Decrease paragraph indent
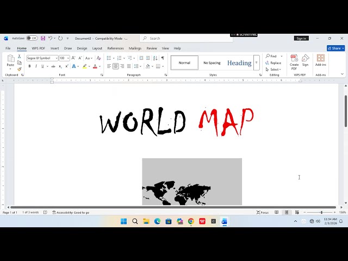The image size is (348, 261). coord(141,58)
